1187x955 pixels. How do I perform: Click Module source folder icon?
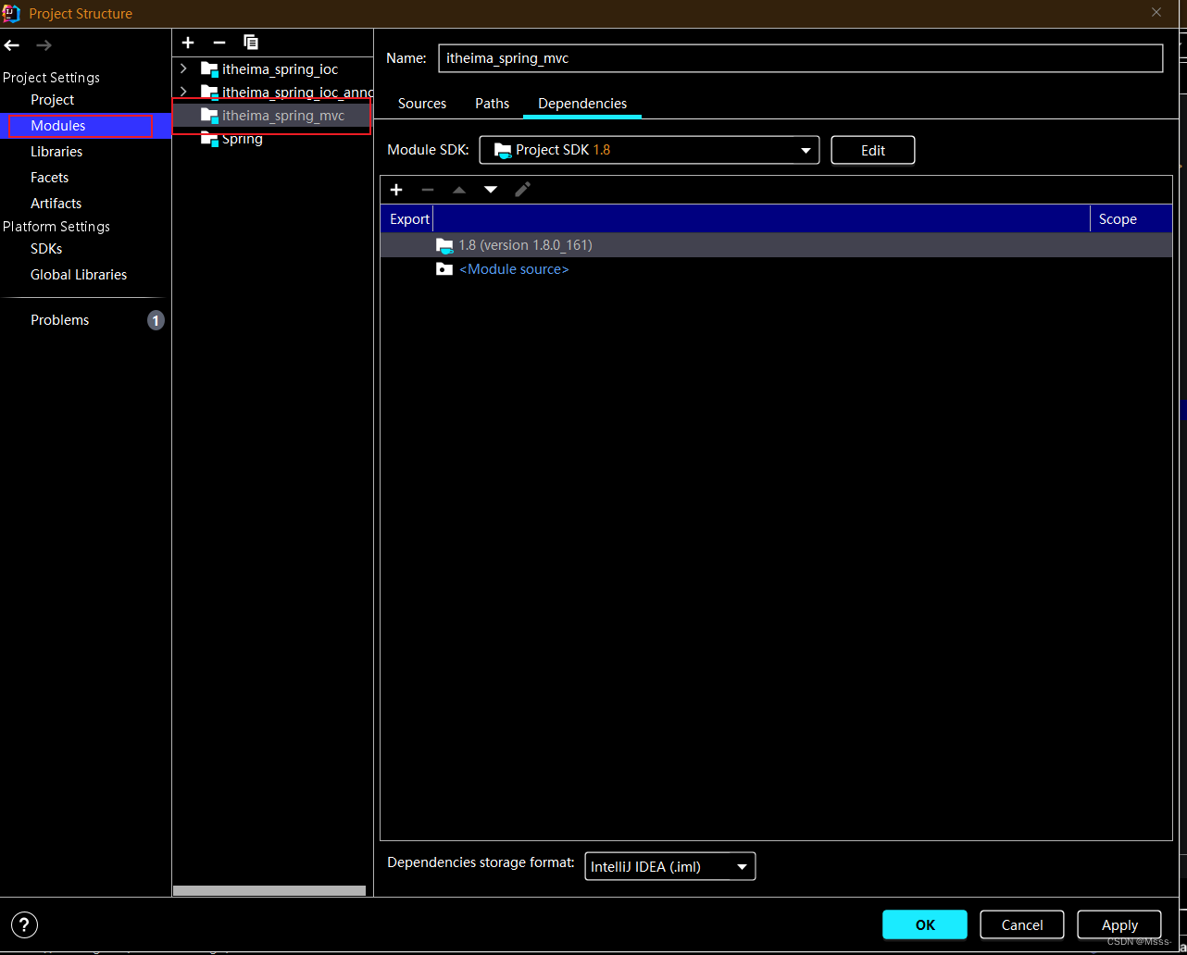click(x=444, y=269)
